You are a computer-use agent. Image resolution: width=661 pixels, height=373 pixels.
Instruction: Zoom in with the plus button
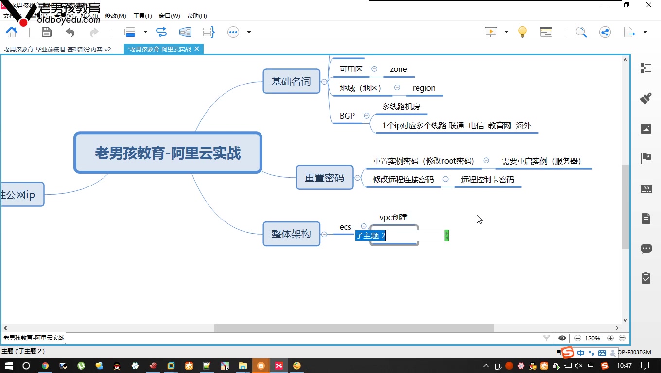coord(610,338)
